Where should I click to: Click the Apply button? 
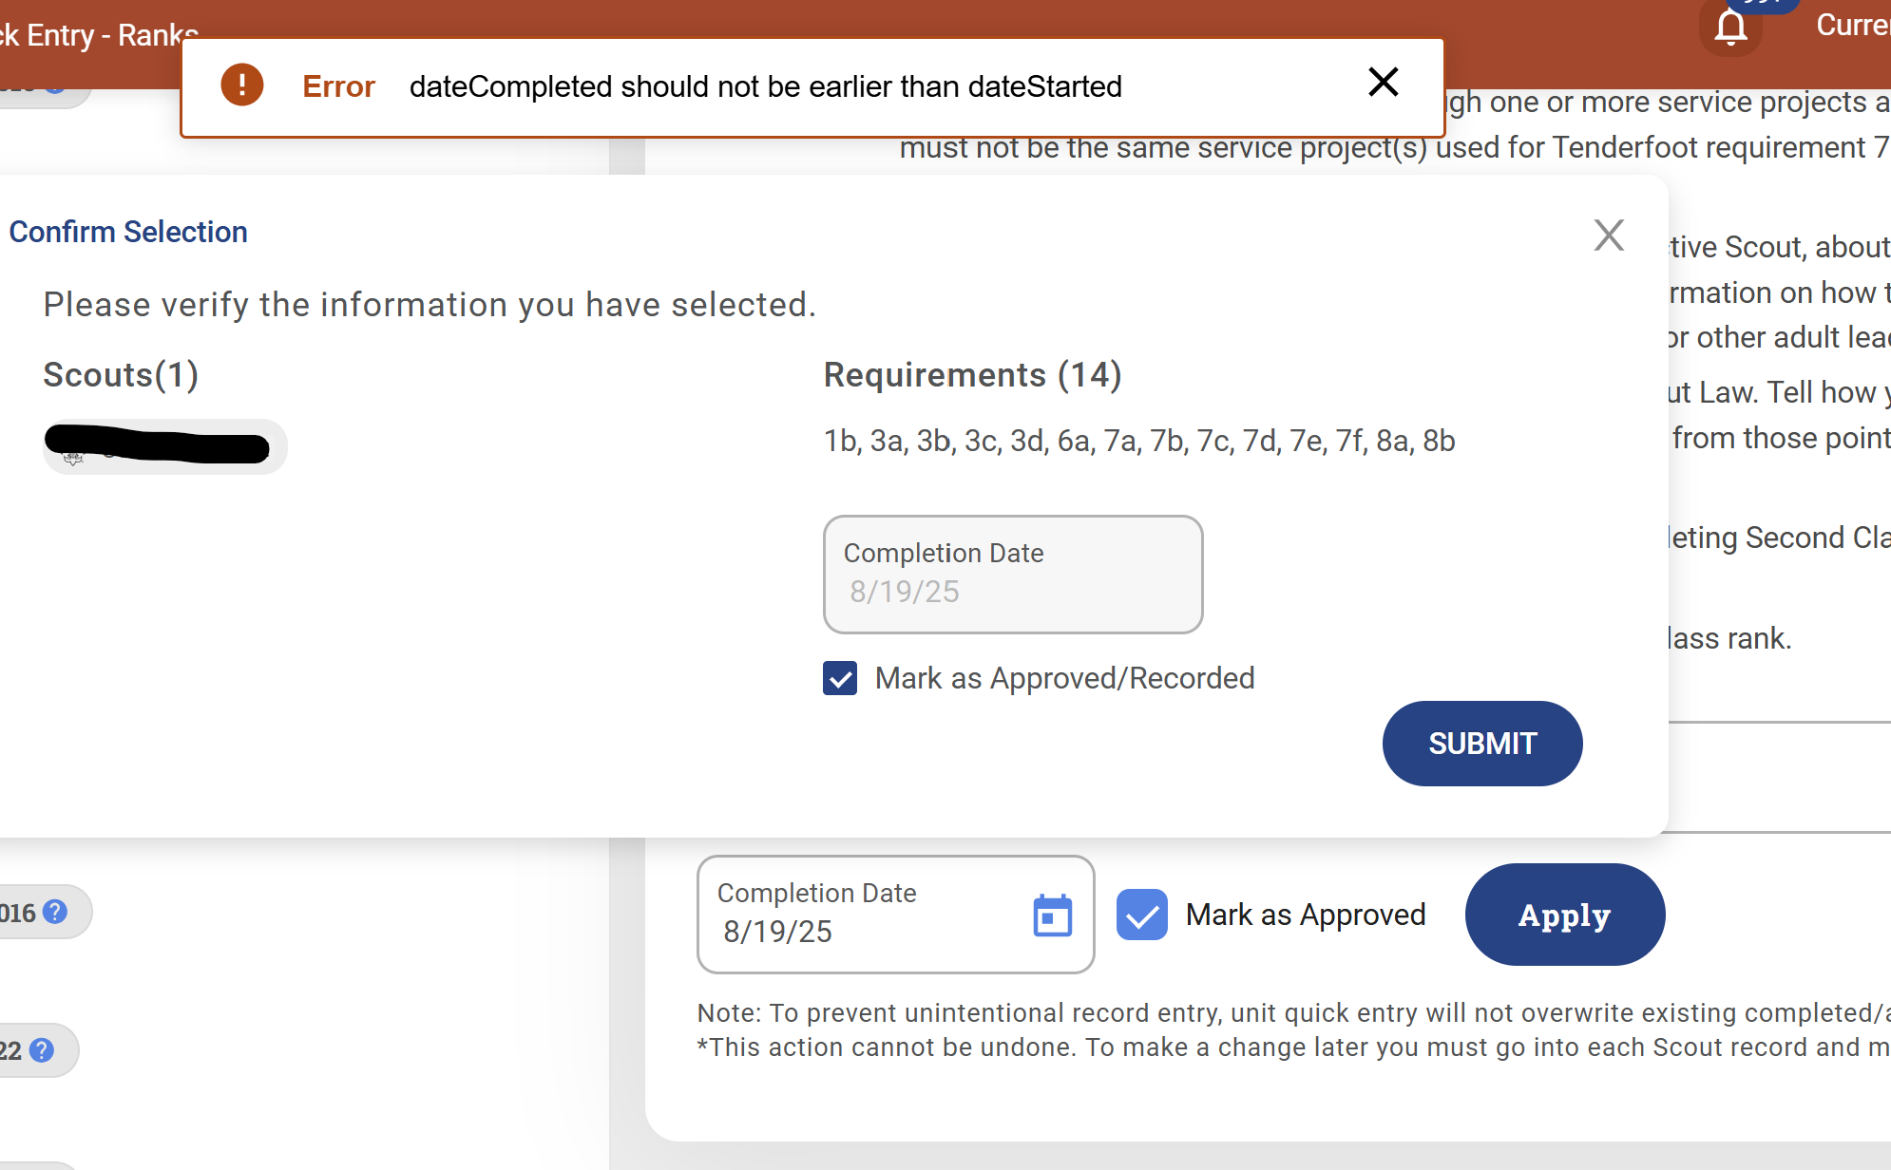tap(1564, 915)
